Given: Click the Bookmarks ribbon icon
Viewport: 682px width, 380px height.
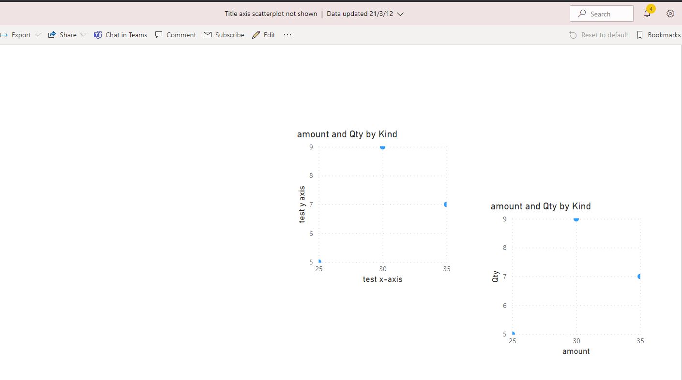Looking at the screenshot, I should point(640,35).
